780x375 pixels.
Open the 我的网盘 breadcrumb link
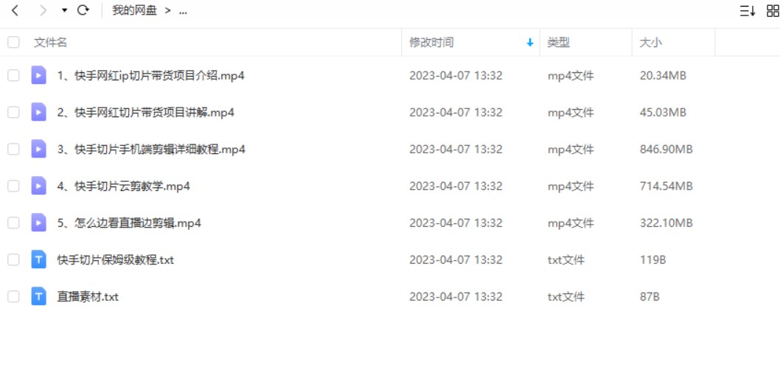coord(134,10)
